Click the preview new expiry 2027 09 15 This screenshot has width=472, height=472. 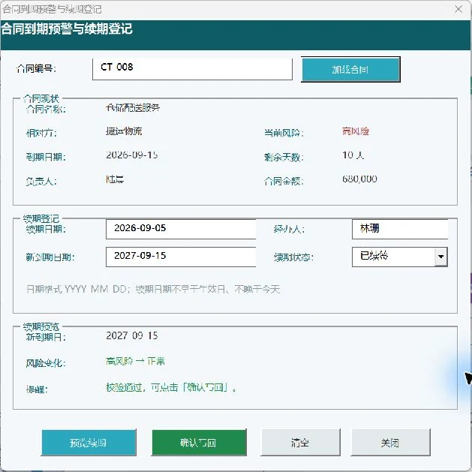pos(132,335)
